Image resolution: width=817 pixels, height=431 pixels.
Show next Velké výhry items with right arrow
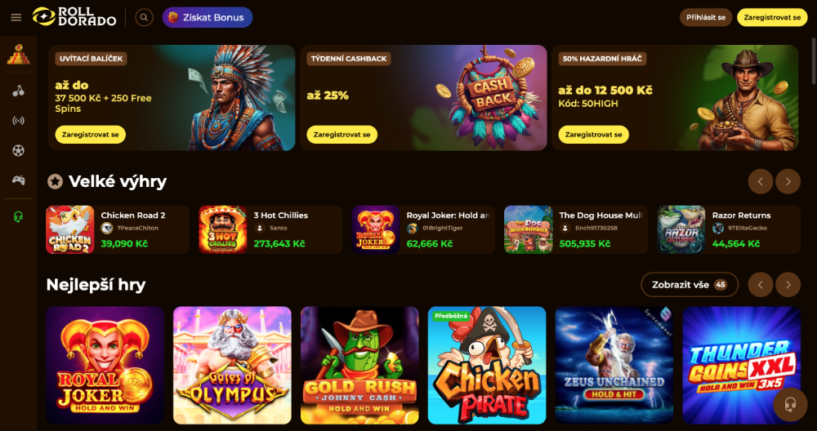[x=788, y=182]
